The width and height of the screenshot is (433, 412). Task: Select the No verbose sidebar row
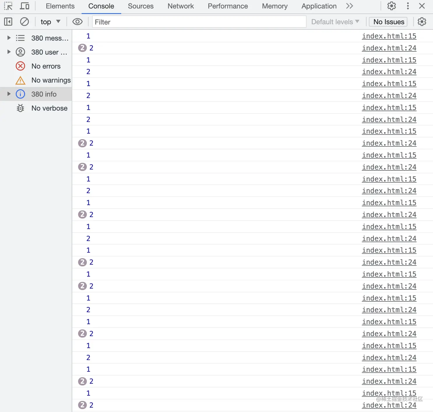pos(36,108)
